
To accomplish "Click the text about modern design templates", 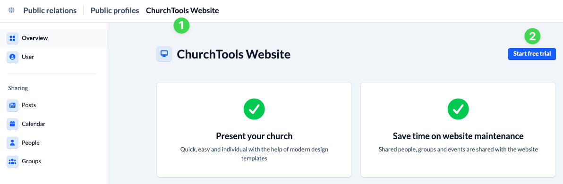I will 254,153.
